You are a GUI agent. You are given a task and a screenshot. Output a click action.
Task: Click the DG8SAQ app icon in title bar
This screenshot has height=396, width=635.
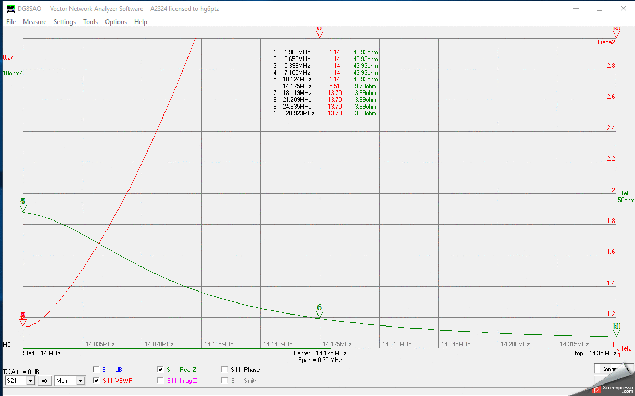tap(10, 9)
